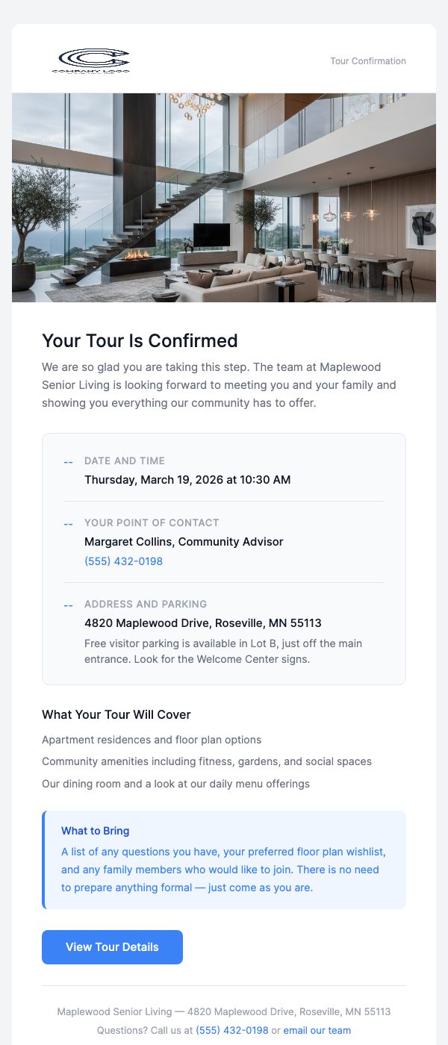Select the What to Bring highlighted box
The image size is (448, 1045).
224,860
